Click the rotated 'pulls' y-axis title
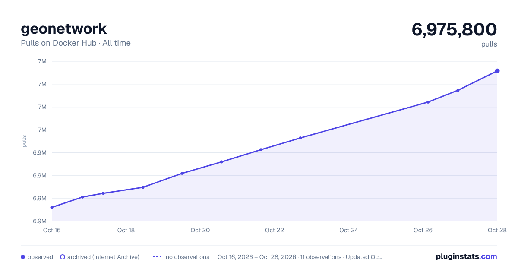This screenshot has width=518, height=272. click(x=24, y=141)
